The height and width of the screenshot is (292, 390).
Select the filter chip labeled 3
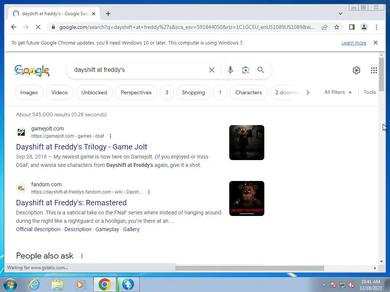coord(167,92)
